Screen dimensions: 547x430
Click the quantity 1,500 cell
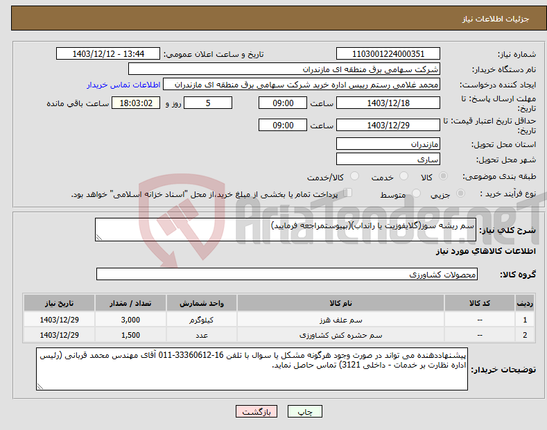[x=130, y=335]
